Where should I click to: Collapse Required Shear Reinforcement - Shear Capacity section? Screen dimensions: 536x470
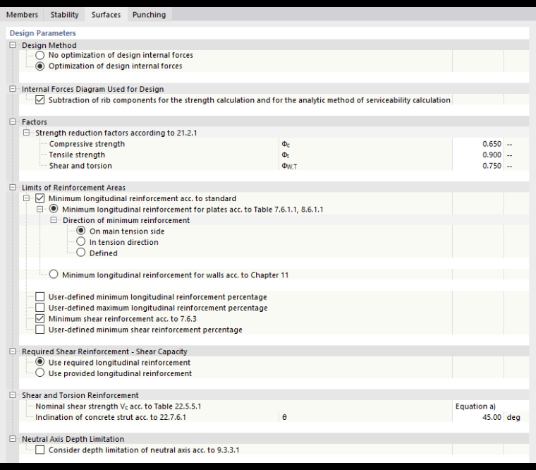point(13,351)
